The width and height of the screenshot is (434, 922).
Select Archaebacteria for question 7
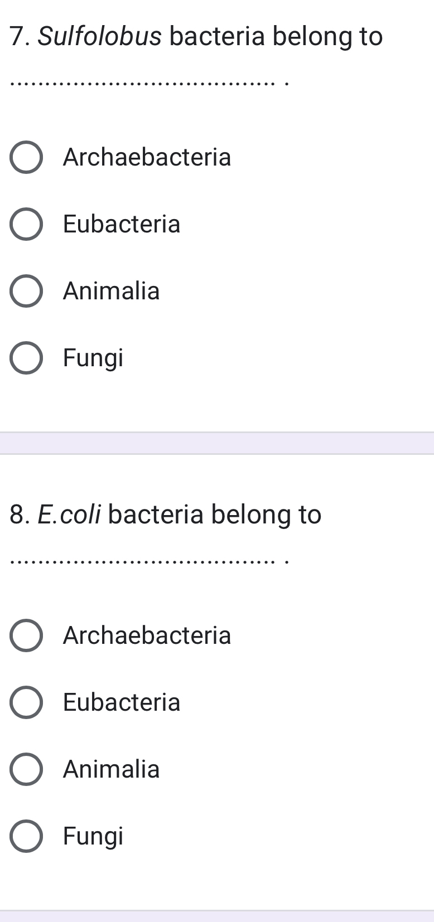point(26,157)
